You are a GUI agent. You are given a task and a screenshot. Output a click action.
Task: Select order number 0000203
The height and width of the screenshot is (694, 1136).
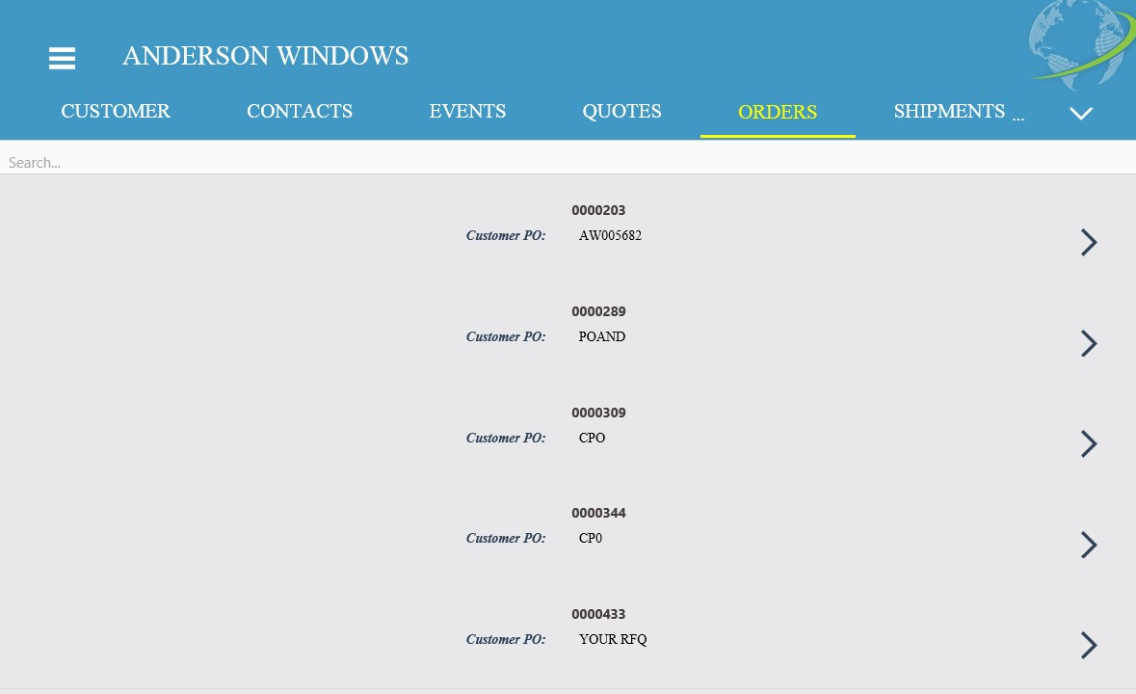pos(598,210)
